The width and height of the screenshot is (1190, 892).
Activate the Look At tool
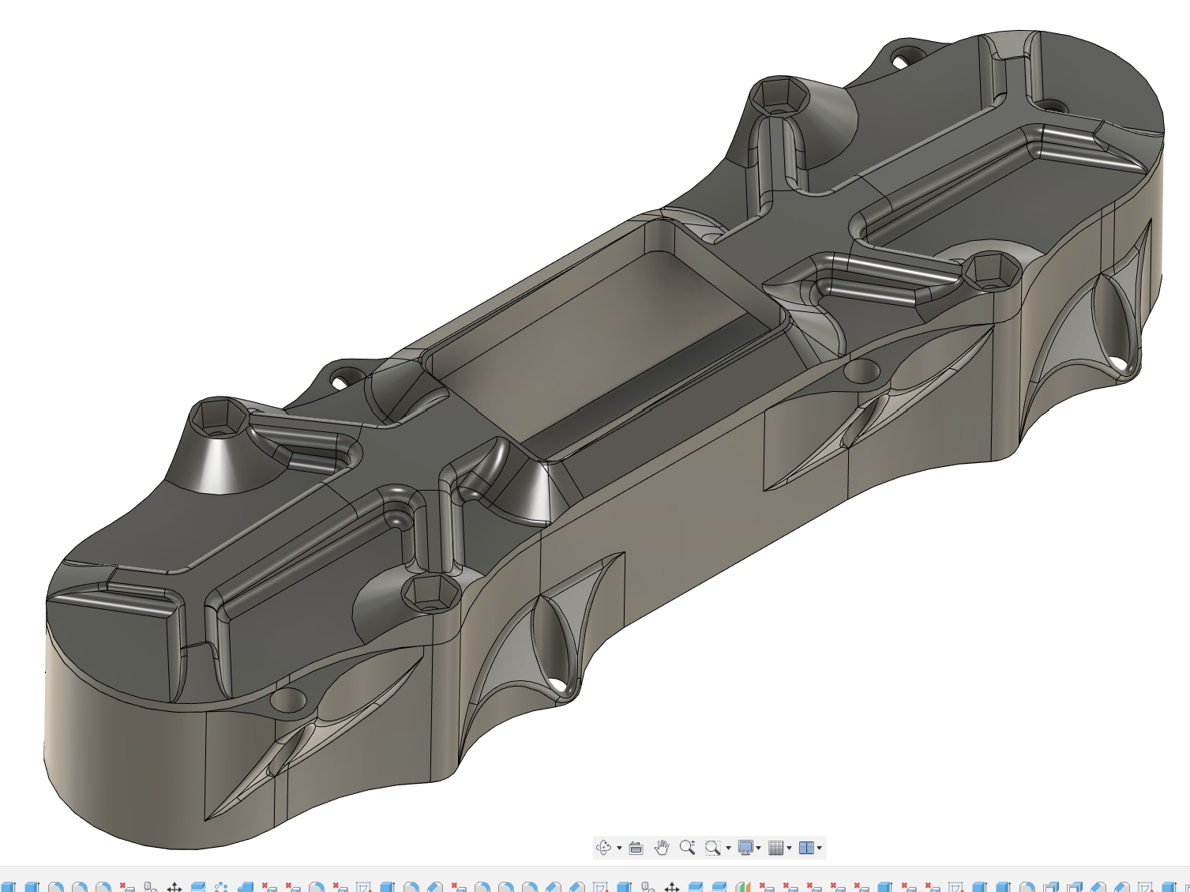pos(636,848)
